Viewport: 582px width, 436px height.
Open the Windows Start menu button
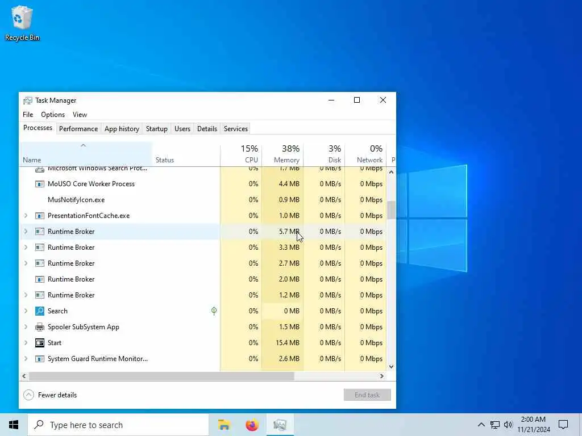[14, 425]
